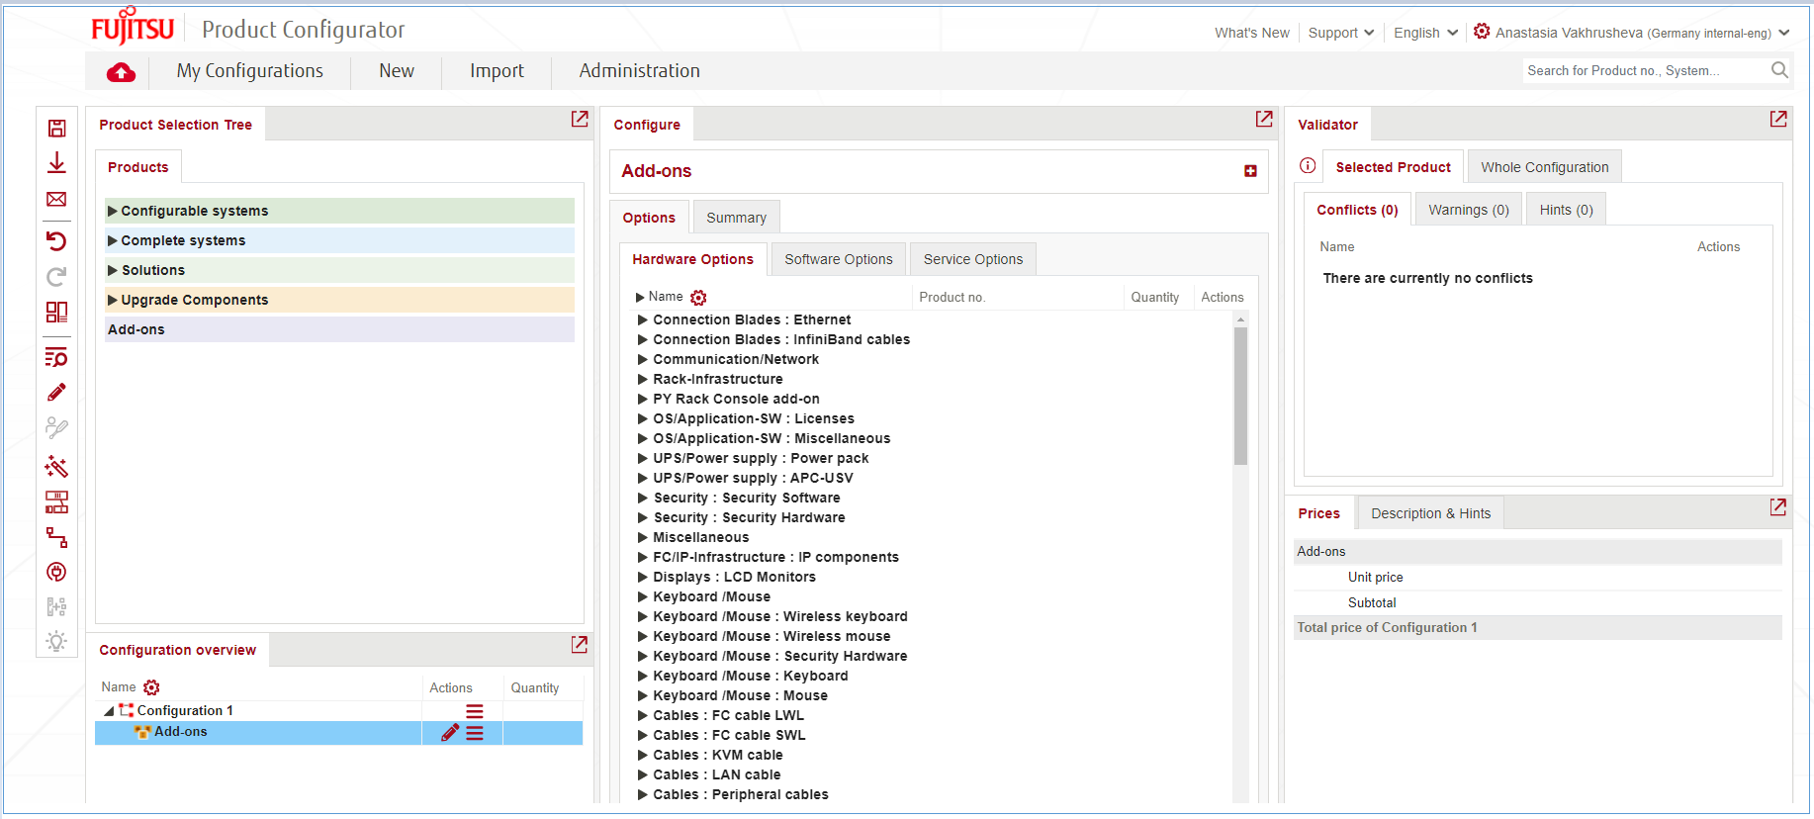1814x819 pixels.
Task: Click the product search input field
Action: pyautogui.click(x=1646, y=70)
